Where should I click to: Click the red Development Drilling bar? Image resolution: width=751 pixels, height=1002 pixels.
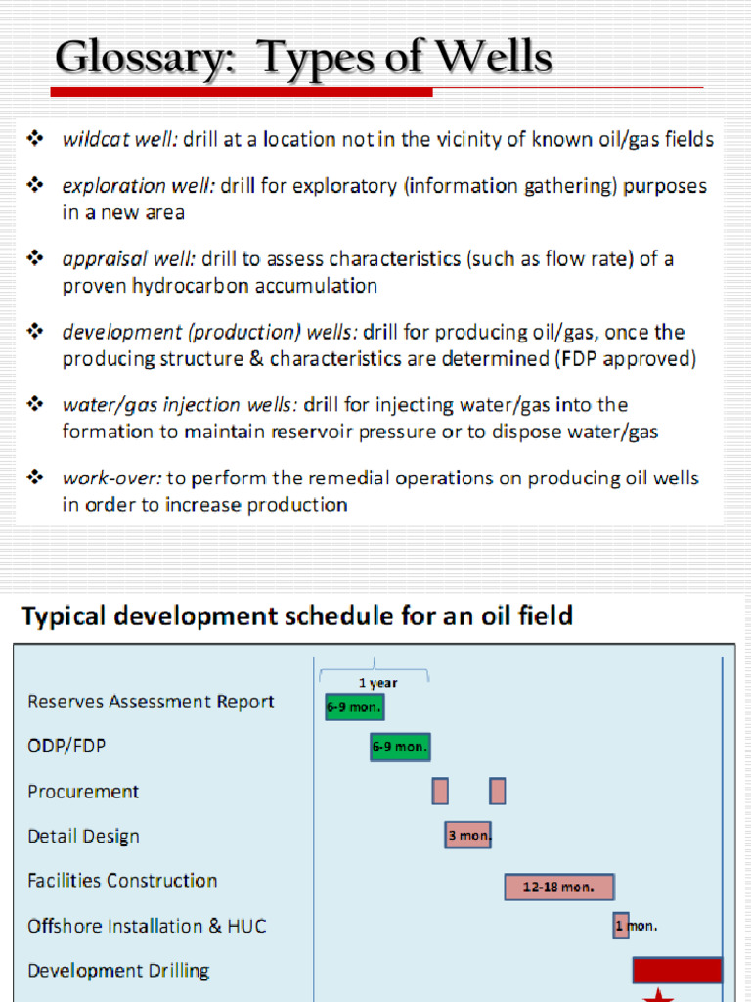tap(677, 970)
